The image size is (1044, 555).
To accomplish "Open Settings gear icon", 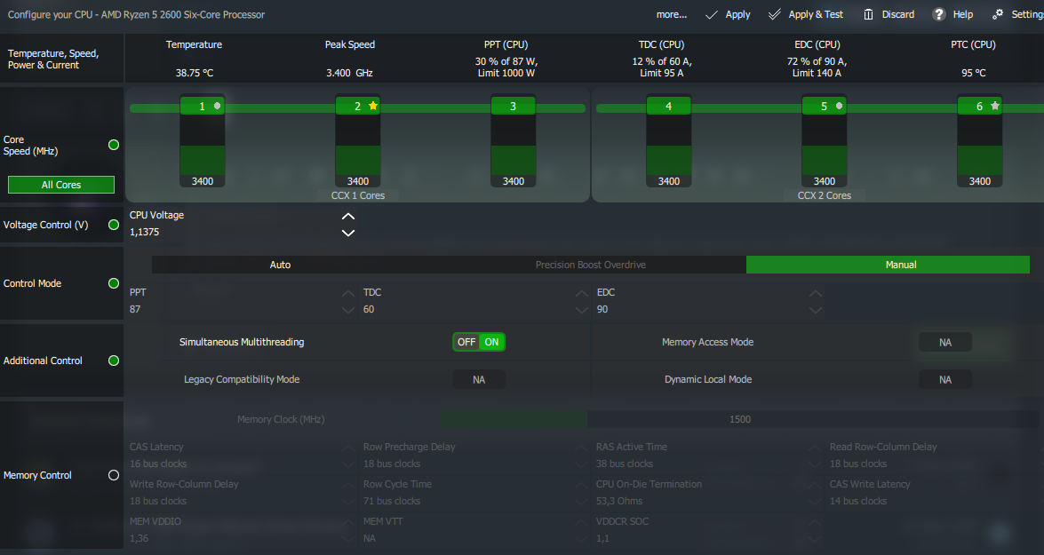I will tap(998, 14).
